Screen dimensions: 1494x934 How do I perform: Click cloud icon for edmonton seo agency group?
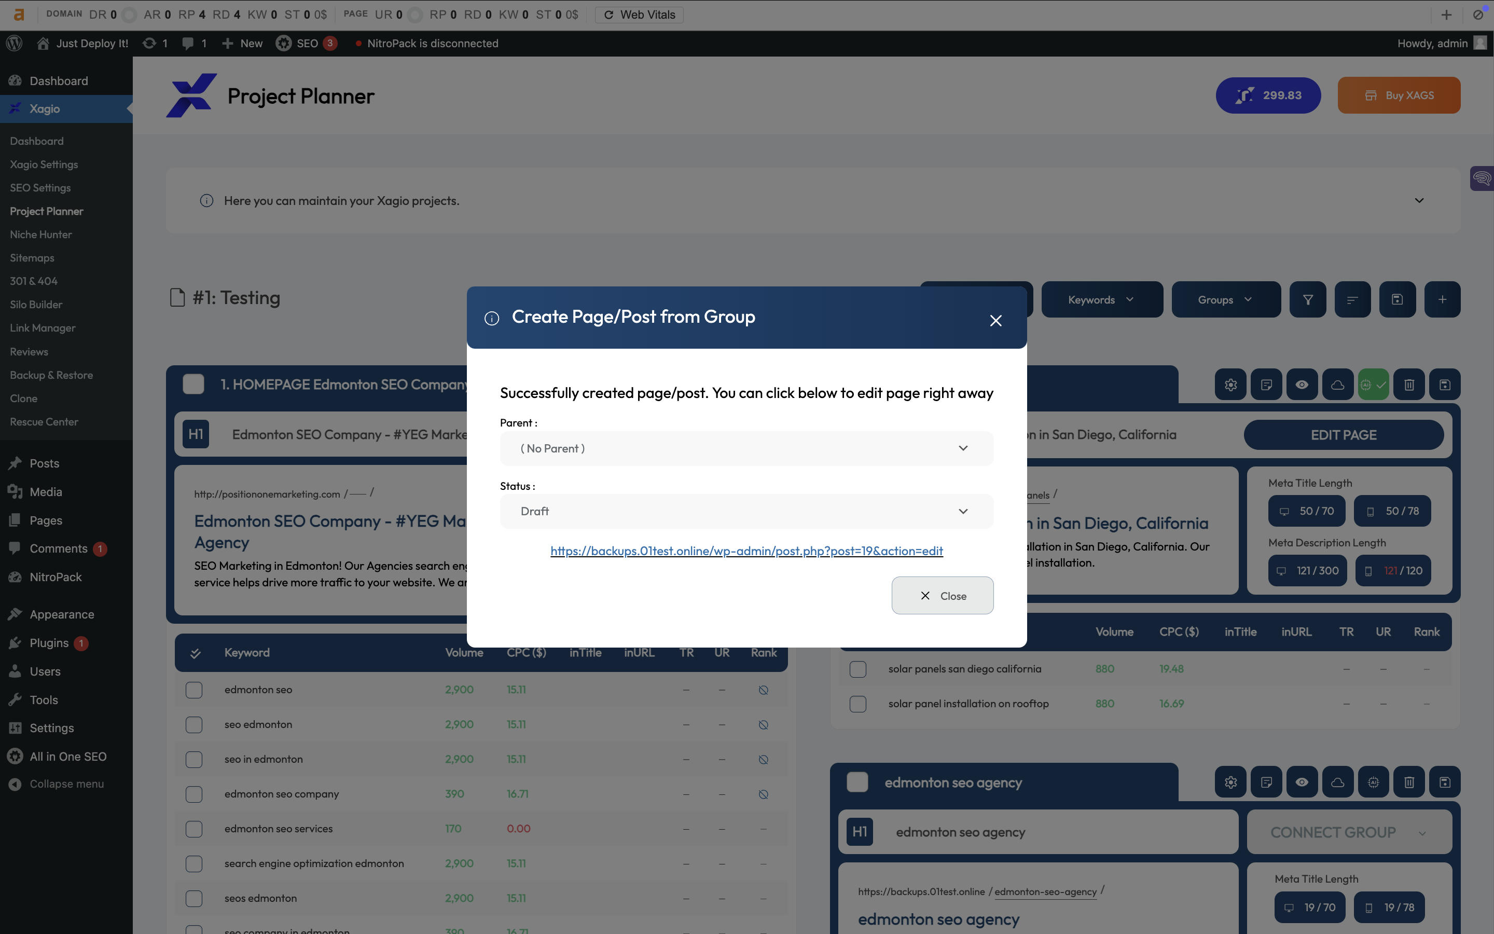[1338, 782]
